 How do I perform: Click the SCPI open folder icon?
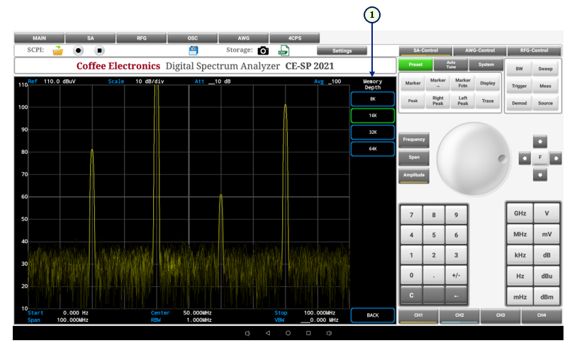(x=58, y=51)
